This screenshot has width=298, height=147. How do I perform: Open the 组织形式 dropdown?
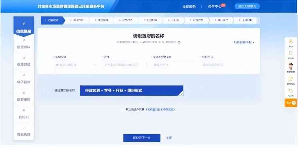[x=222, y=65]
